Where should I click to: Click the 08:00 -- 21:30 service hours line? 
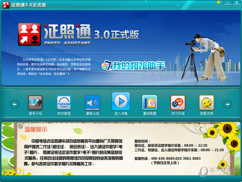pyautogui.click(x=179, y=150)
